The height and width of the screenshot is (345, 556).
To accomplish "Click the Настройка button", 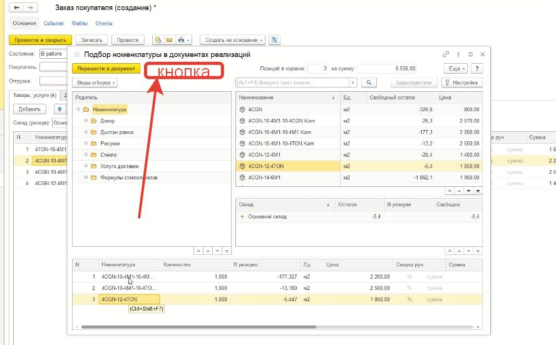I will [x=462, y=82].
